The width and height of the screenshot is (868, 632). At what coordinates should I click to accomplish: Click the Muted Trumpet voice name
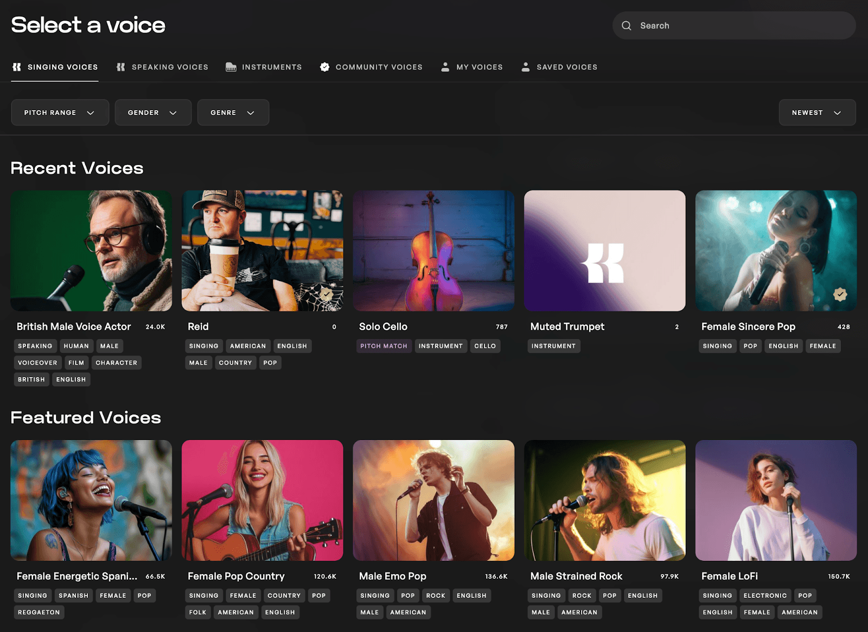tap(567, 326)
